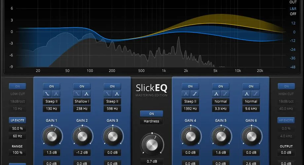
Task: Open the Shallow I slope selector on band 2
Action: (x=82, y=101)
